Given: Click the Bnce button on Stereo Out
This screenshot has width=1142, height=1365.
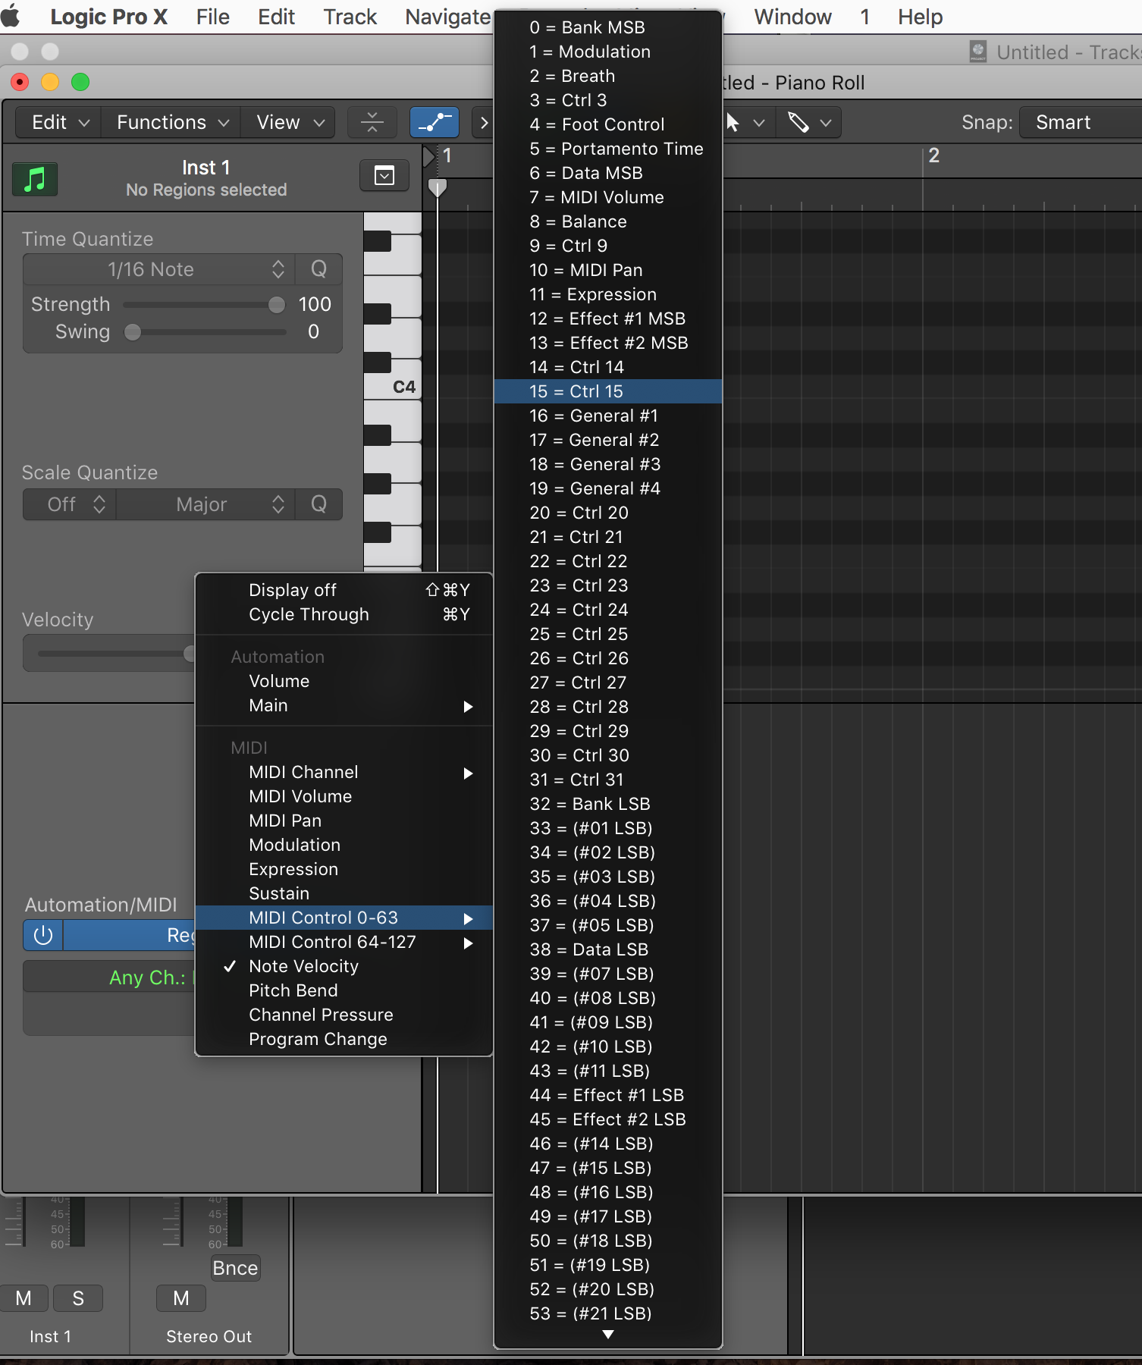Looking at the screenshot, I should tap(235, 1268).
